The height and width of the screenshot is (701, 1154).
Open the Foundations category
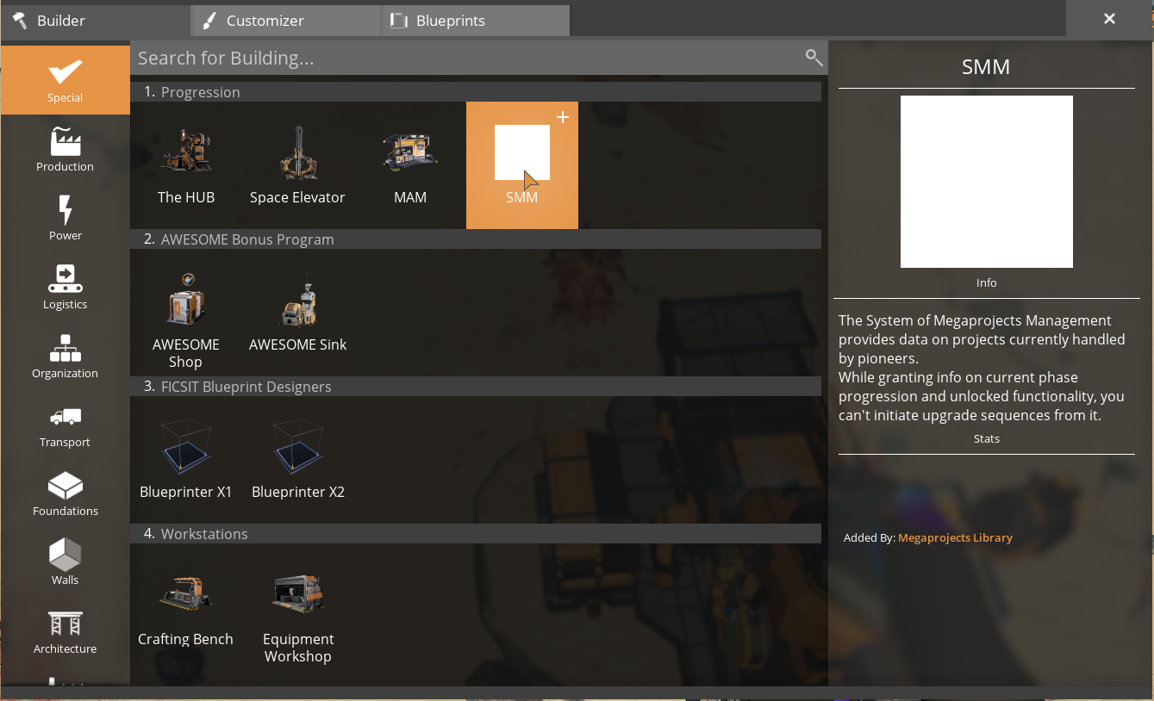click(65, 493)
